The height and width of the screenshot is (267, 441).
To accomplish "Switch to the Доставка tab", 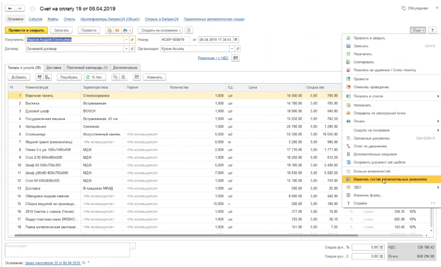I will coord(54,68).
